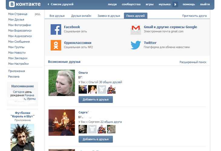
Task: Click the 'Напоминание' reminder heading
Action: 22,86
